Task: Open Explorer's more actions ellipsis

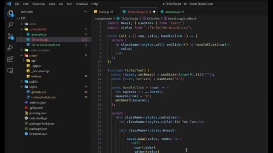Action: pyautogui.click(x=85, y=12)
